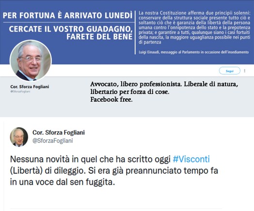Select the profile name under the large photo
The width and height of the screenshot is (254, 211).
click(30, 87)
